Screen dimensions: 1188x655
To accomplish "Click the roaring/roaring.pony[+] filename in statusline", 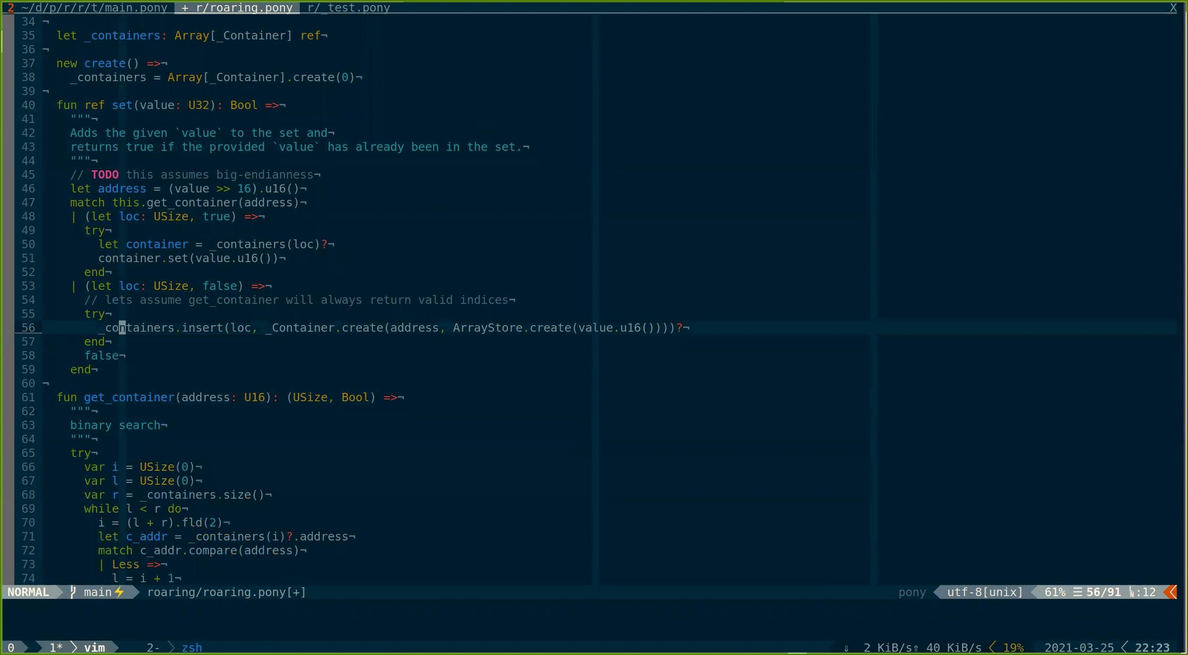I will [x=226, y=592].
